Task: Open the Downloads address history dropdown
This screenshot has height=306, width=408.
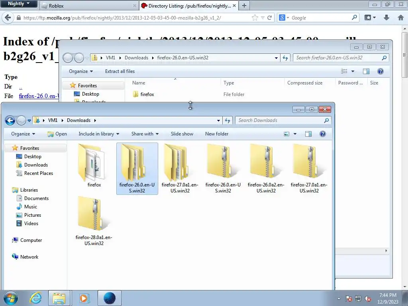Action: [x=218, y=120]
